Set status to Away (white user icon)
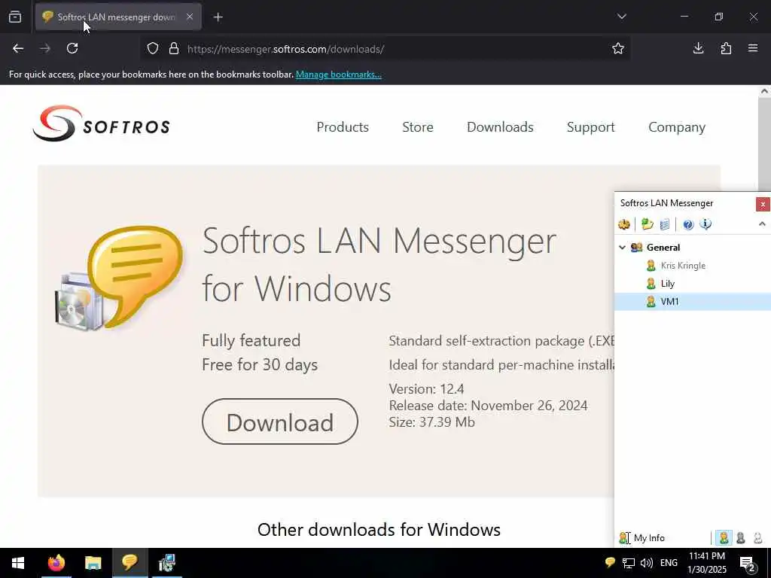Screen dimensions: 771x578 [x=757, y=537]
